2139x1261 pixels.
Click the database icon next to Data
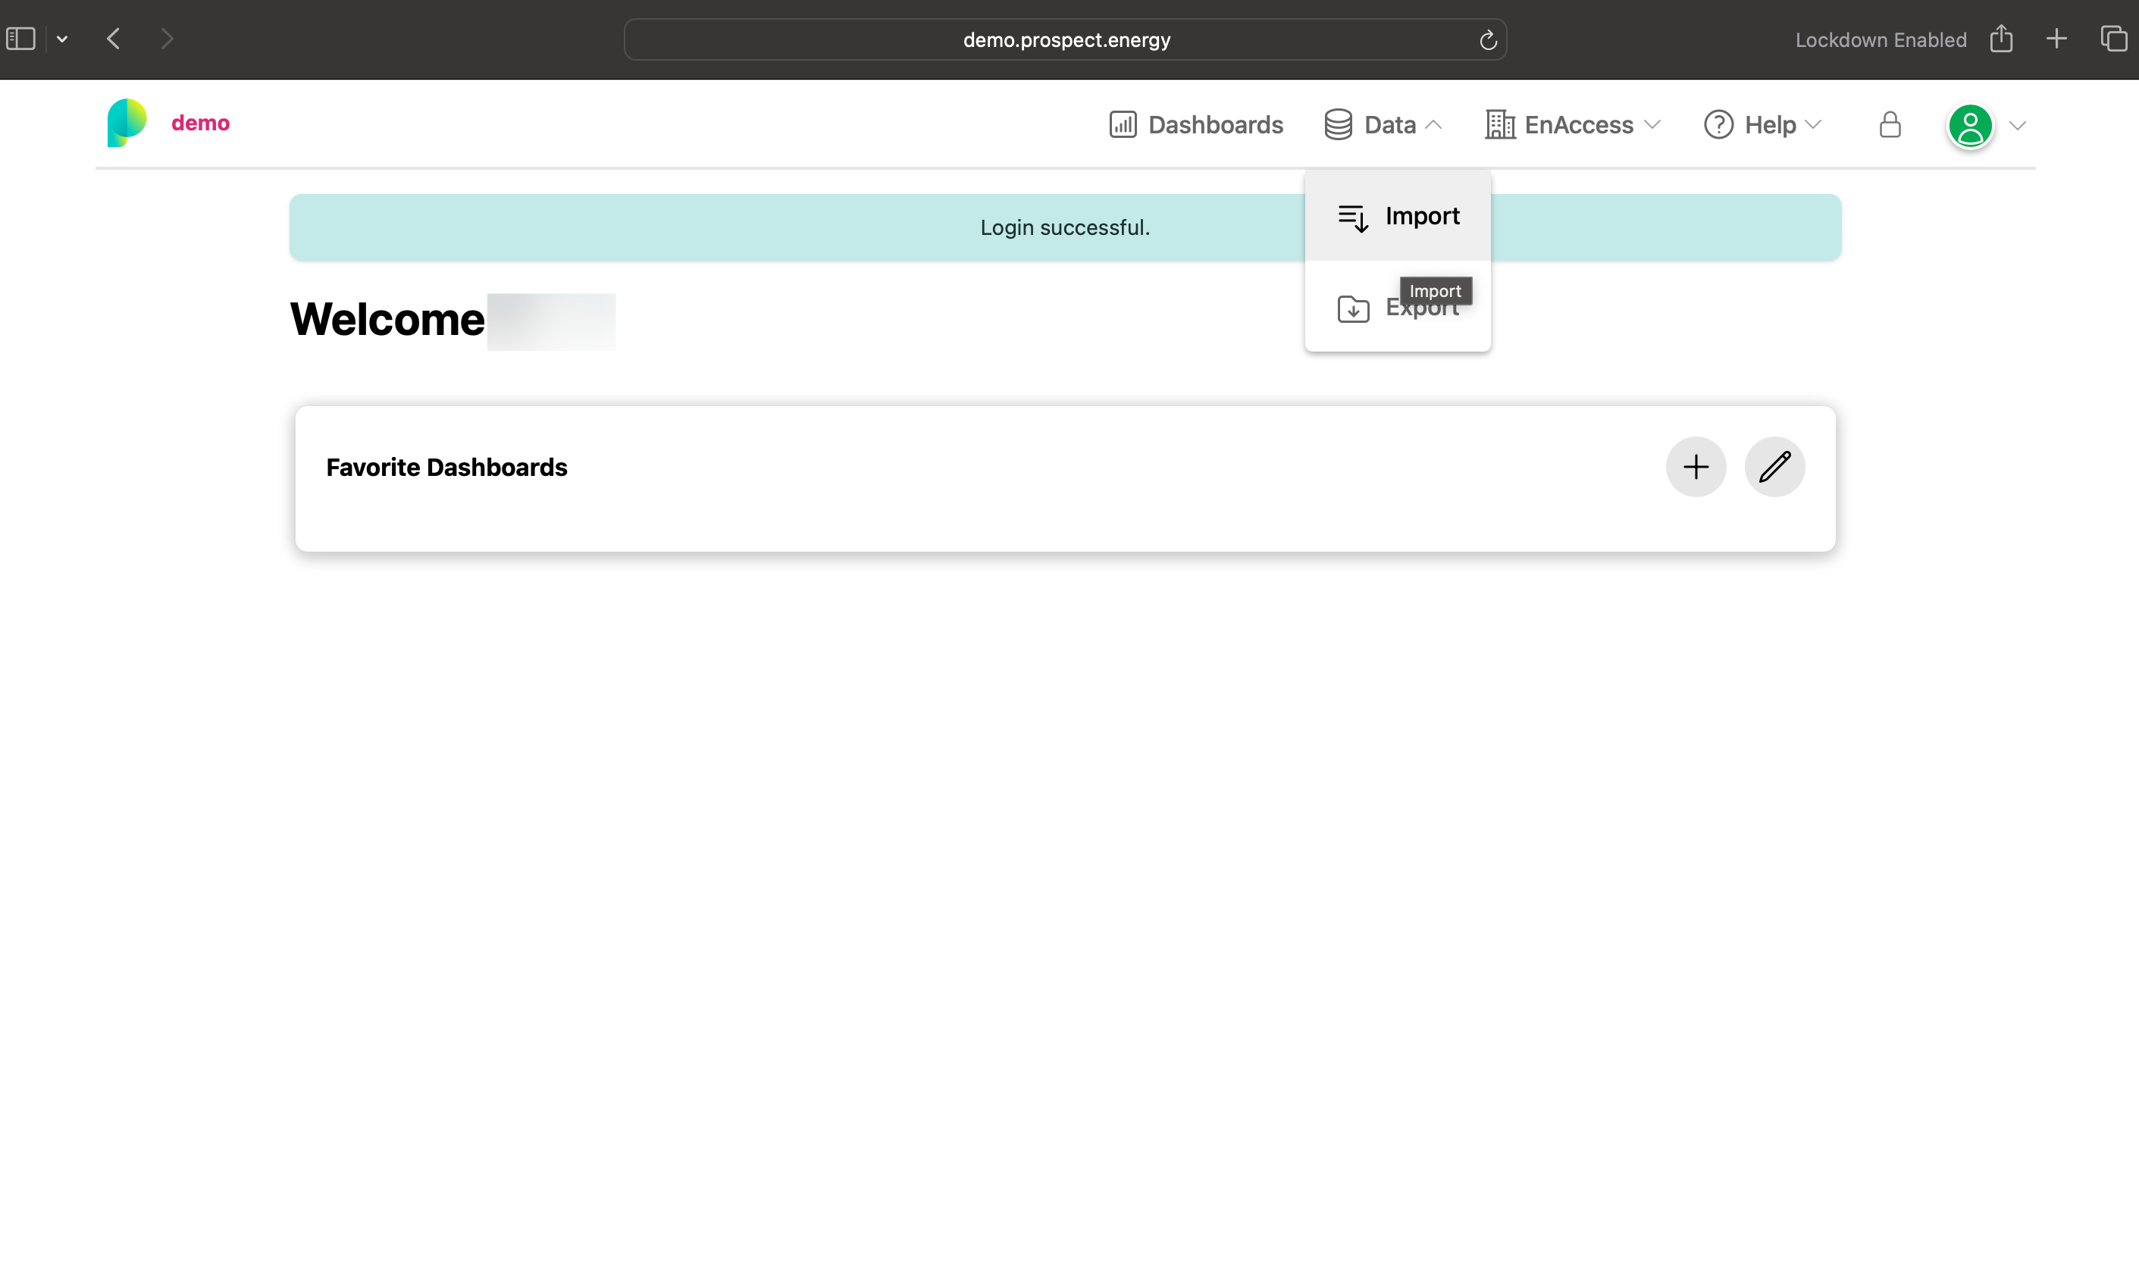pyautogui.click(x=1338, y=124)
